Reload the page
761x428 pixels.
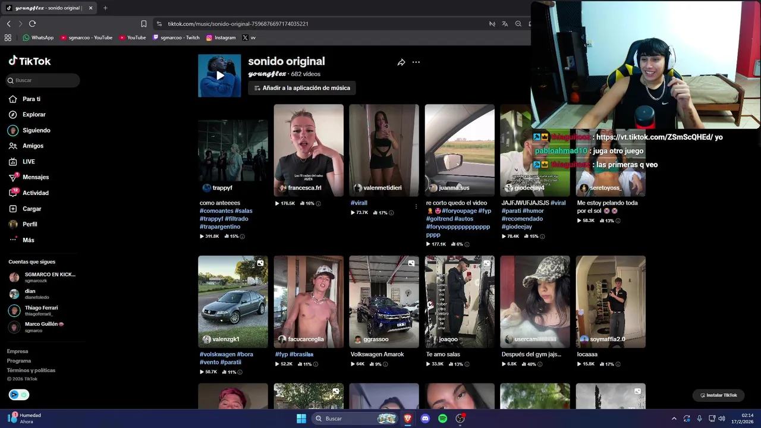[32, 24]
